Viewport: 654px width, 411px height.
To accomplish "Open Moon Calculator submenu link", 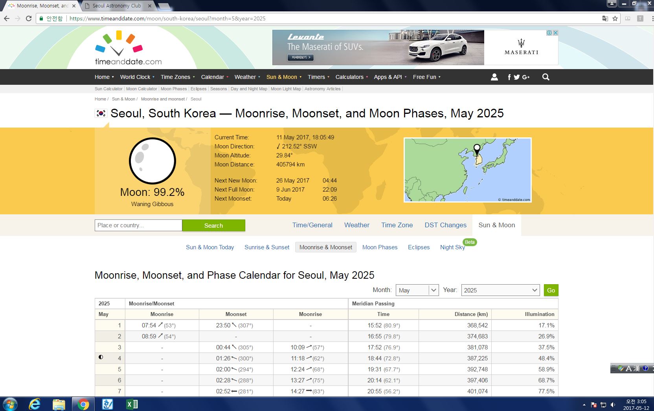I will (x=141, y=89).
